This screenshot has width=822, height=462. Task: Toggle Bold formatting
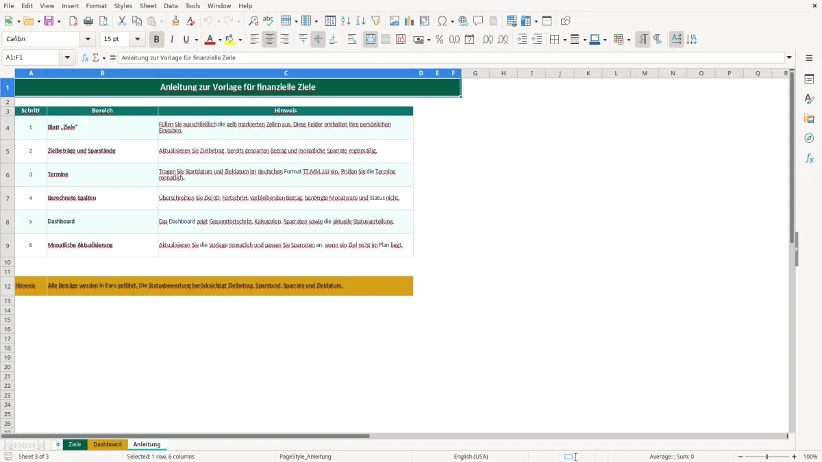coord(157,40)
